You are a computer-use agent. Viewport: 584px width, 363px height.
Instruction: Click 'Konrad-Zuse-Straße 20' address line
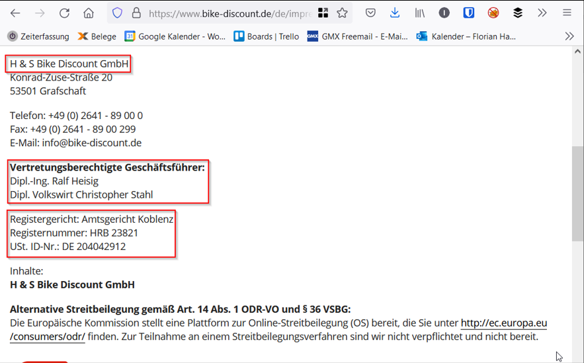[x=61, y=77]
